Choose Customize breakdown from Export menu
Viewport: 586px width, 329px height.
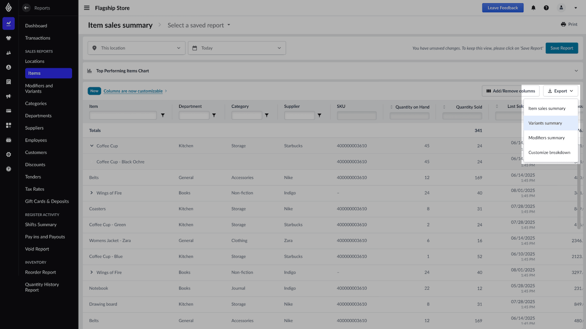(x=551, y=152)
